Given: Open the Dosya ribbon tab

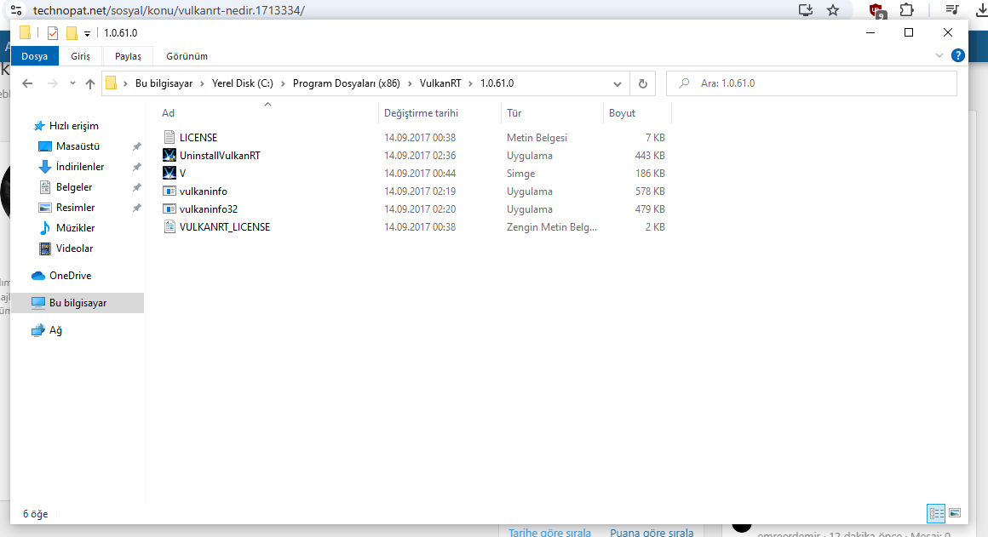Looking at the screenshot, I should (35, 56).
